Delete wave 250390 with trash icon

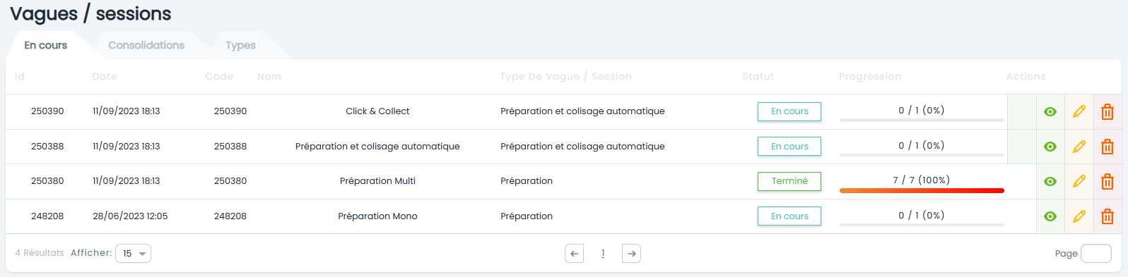[1108, 111]
